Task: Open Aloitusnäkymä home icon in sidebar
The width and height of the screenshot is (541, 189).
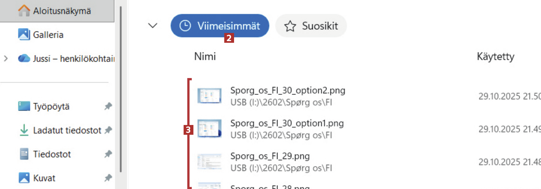Action: (x=24, y=11)
